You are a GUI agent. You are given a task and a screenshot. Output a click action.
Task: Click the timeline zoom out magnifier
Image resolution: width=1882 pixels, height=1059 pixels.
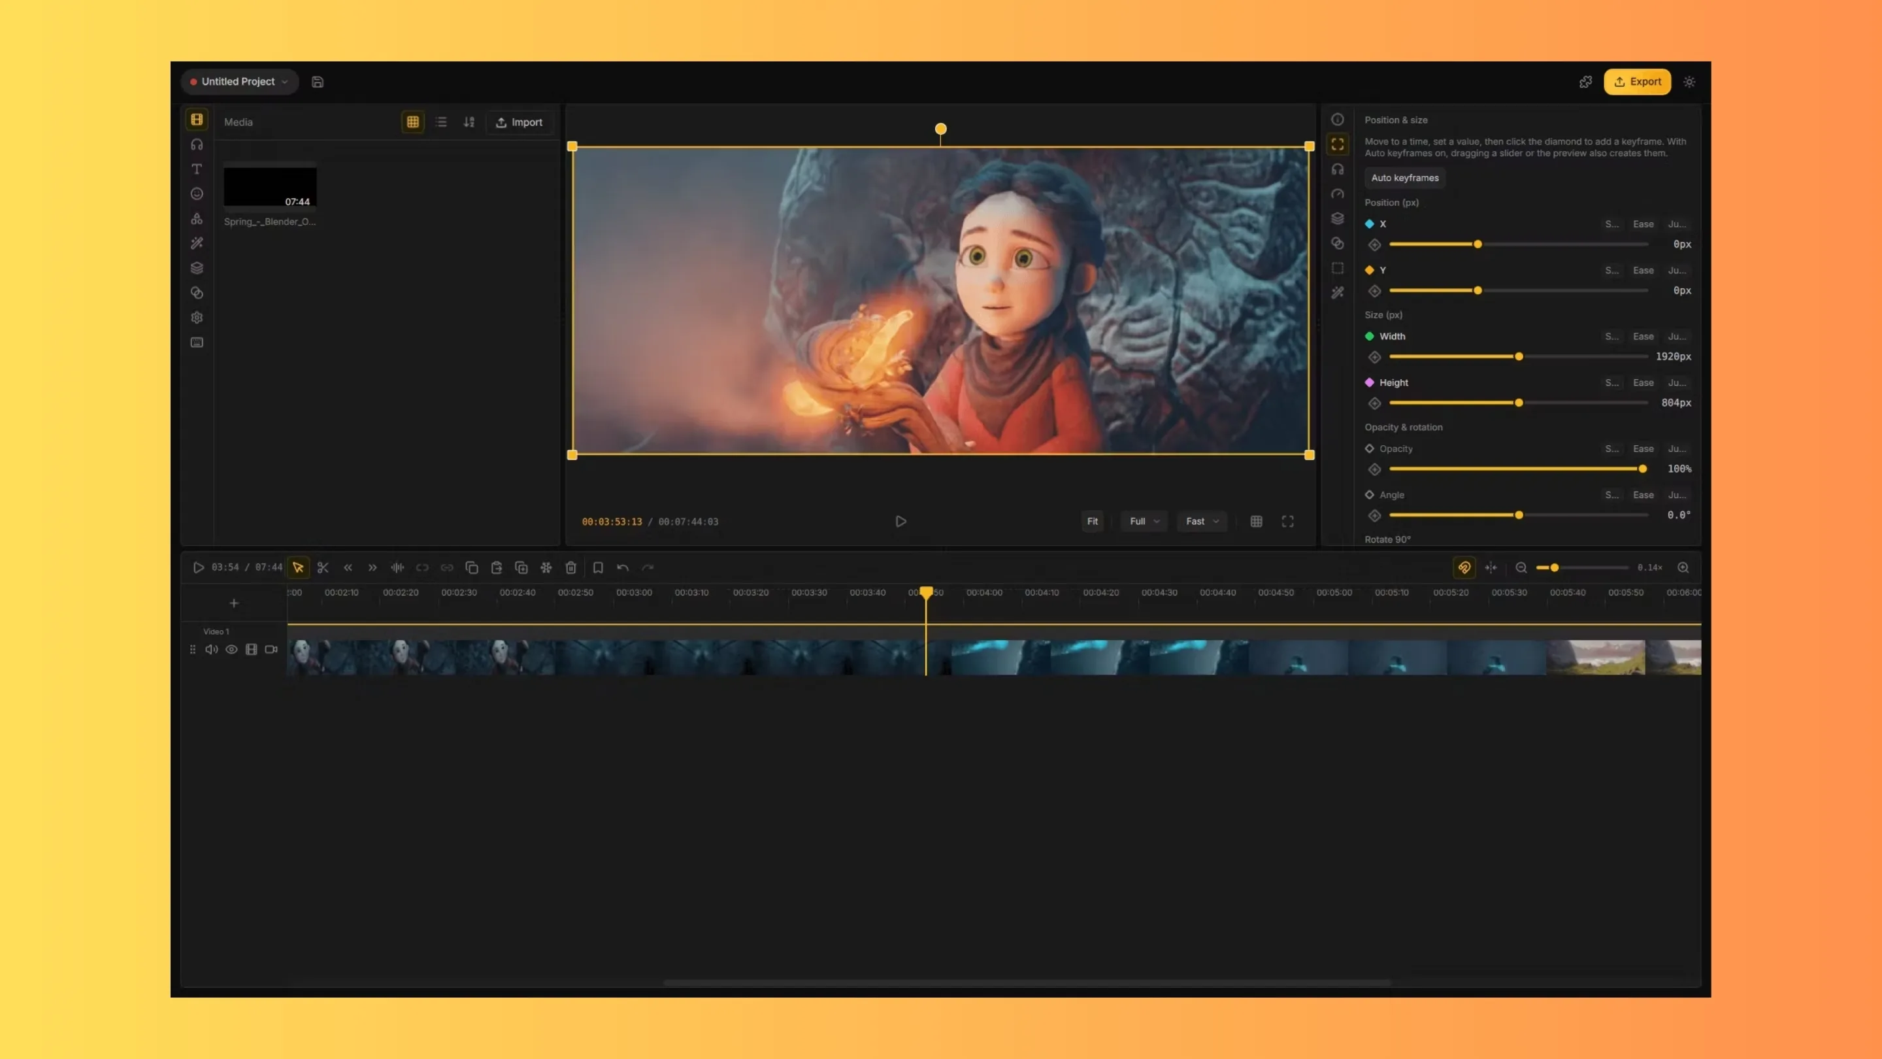click(1521, 567)
